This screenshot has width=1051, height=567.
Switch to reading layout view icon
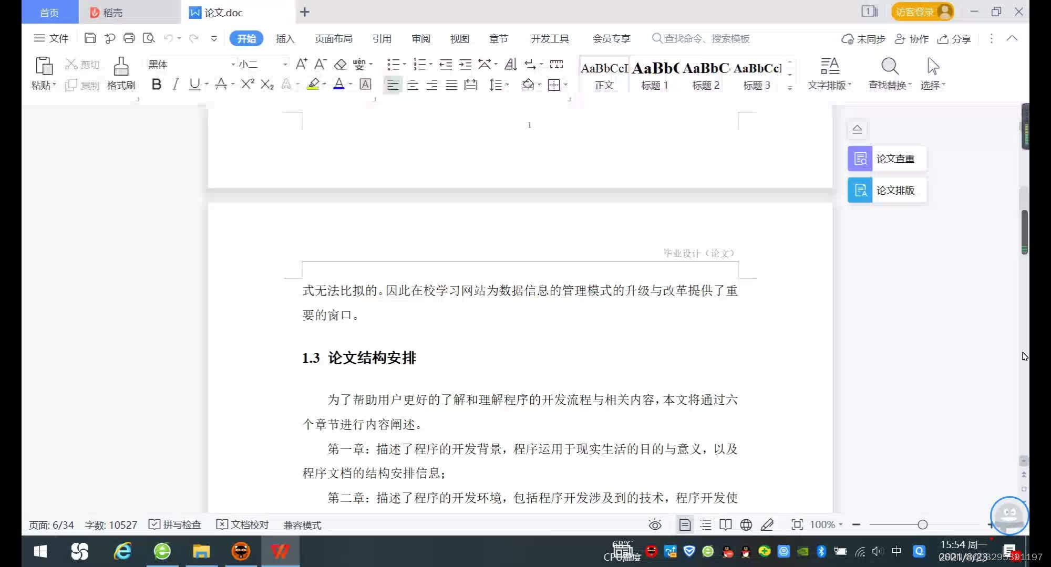click(726, 524)
